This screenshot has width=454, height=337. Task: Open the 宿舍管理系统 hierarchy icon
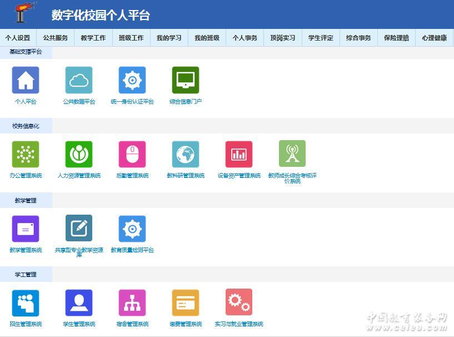(x=132, y=303)
